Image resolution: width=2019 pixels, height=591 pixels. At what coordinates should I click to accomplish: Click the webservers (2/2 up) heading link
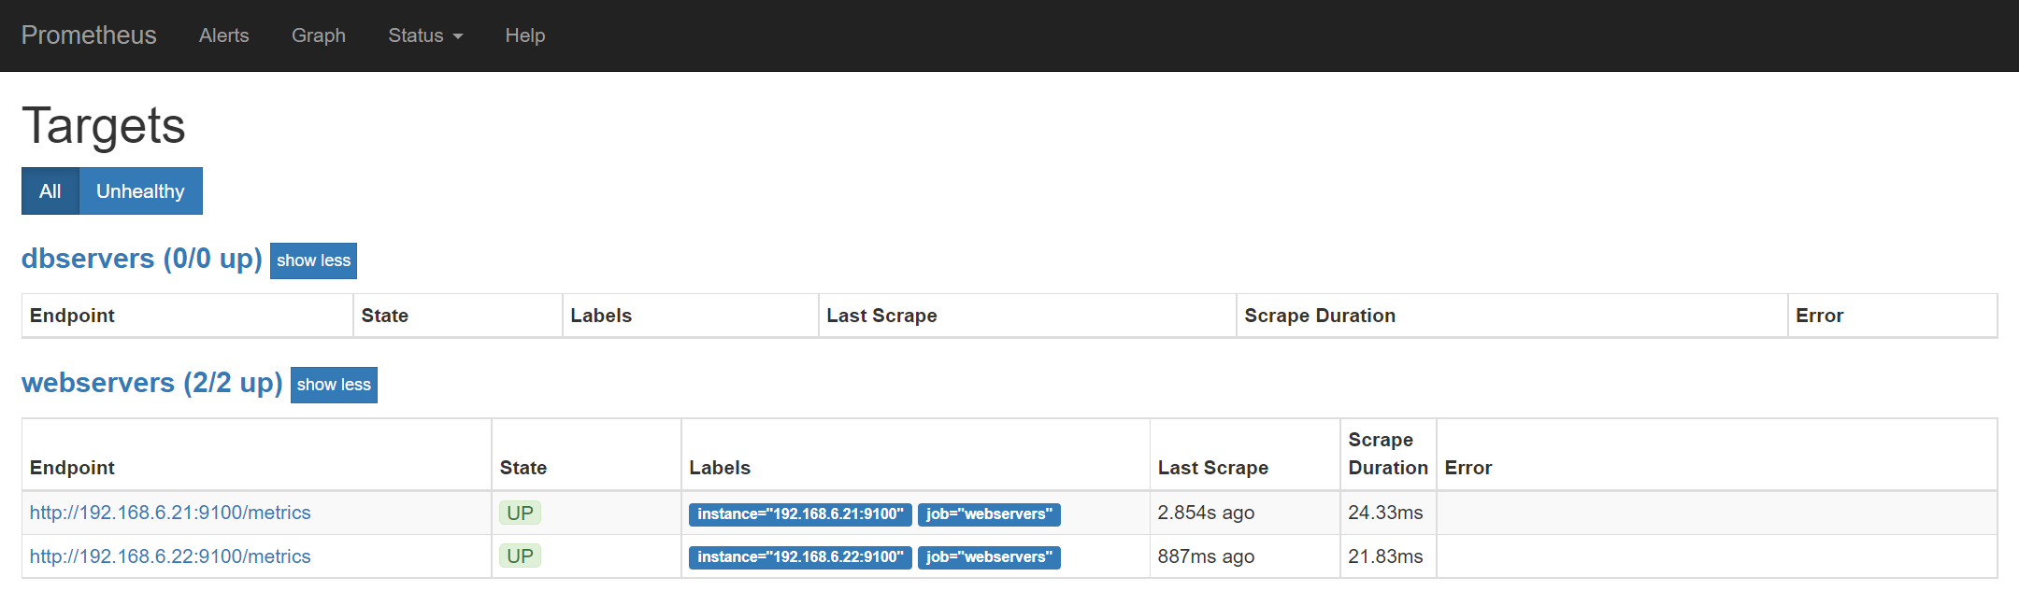152,383
